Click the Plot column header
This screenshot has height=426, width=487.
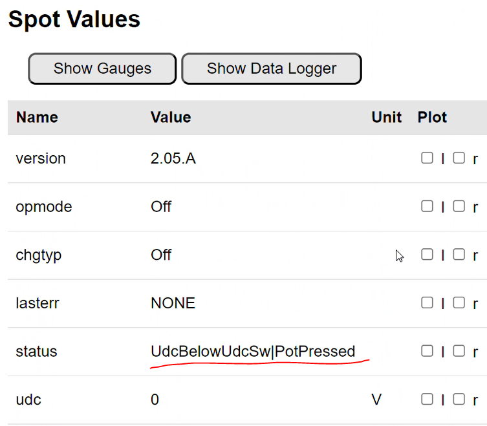pos(433,117)
